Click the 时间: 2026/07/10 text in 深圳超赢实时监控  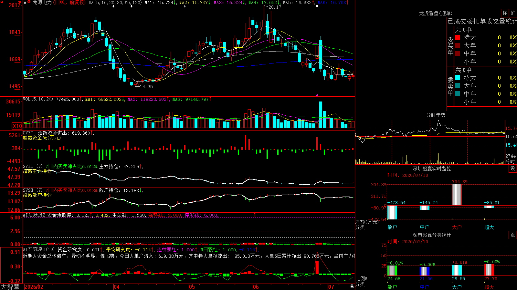(408, 175)
